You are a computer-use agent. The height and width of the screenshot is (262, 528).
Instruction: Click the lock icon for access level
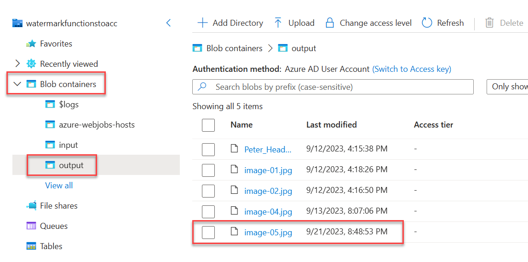330,23
